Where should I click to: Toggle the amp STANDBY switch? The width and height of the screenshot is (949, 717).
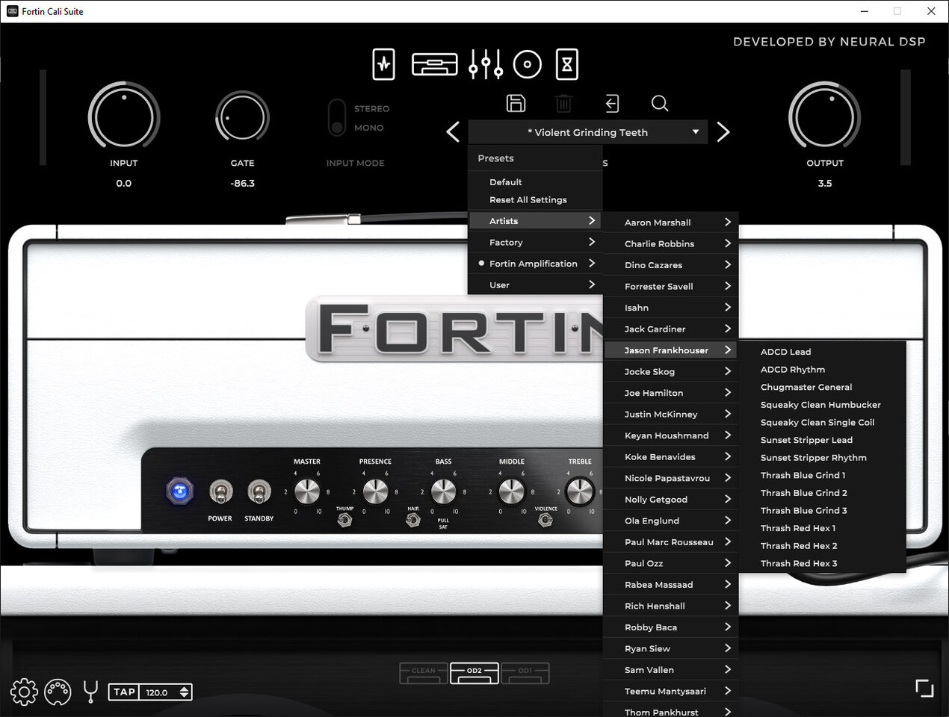tap(259, 492)
